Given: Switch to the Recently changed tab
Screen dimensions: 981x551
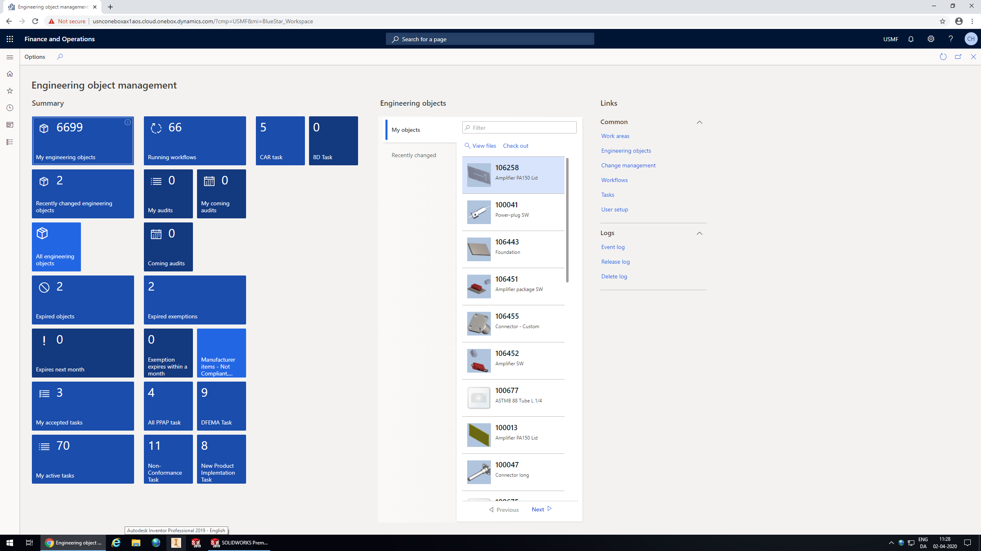Looking at the screenshot, I should 414,155.
